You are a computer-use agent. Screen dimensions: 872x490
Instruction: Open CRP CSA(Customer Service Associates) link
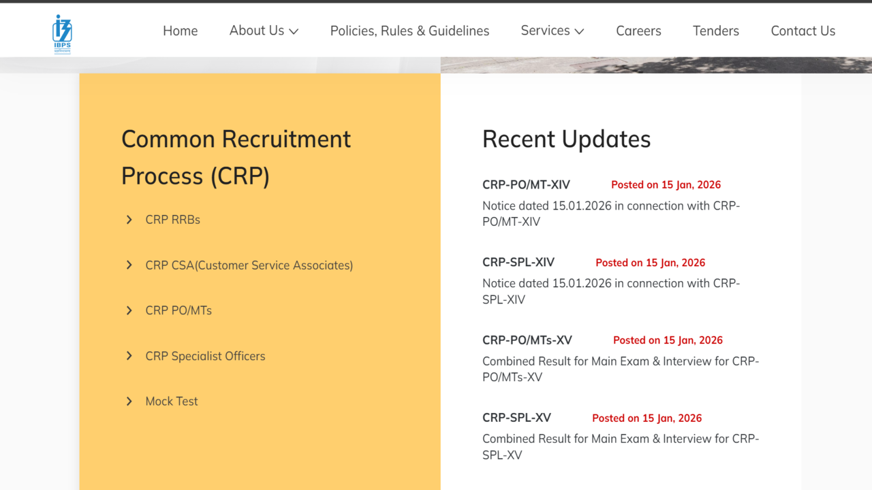click(249, 265)
